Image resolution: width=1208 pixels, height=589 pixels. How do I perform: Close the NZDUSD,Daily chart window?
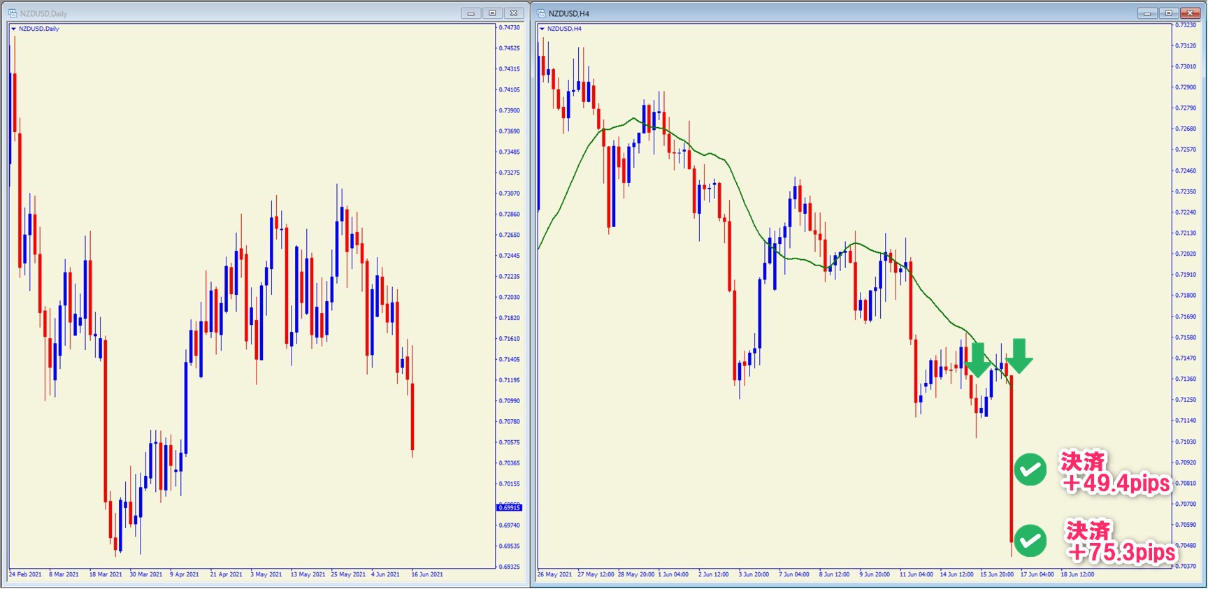pos(514,13)
